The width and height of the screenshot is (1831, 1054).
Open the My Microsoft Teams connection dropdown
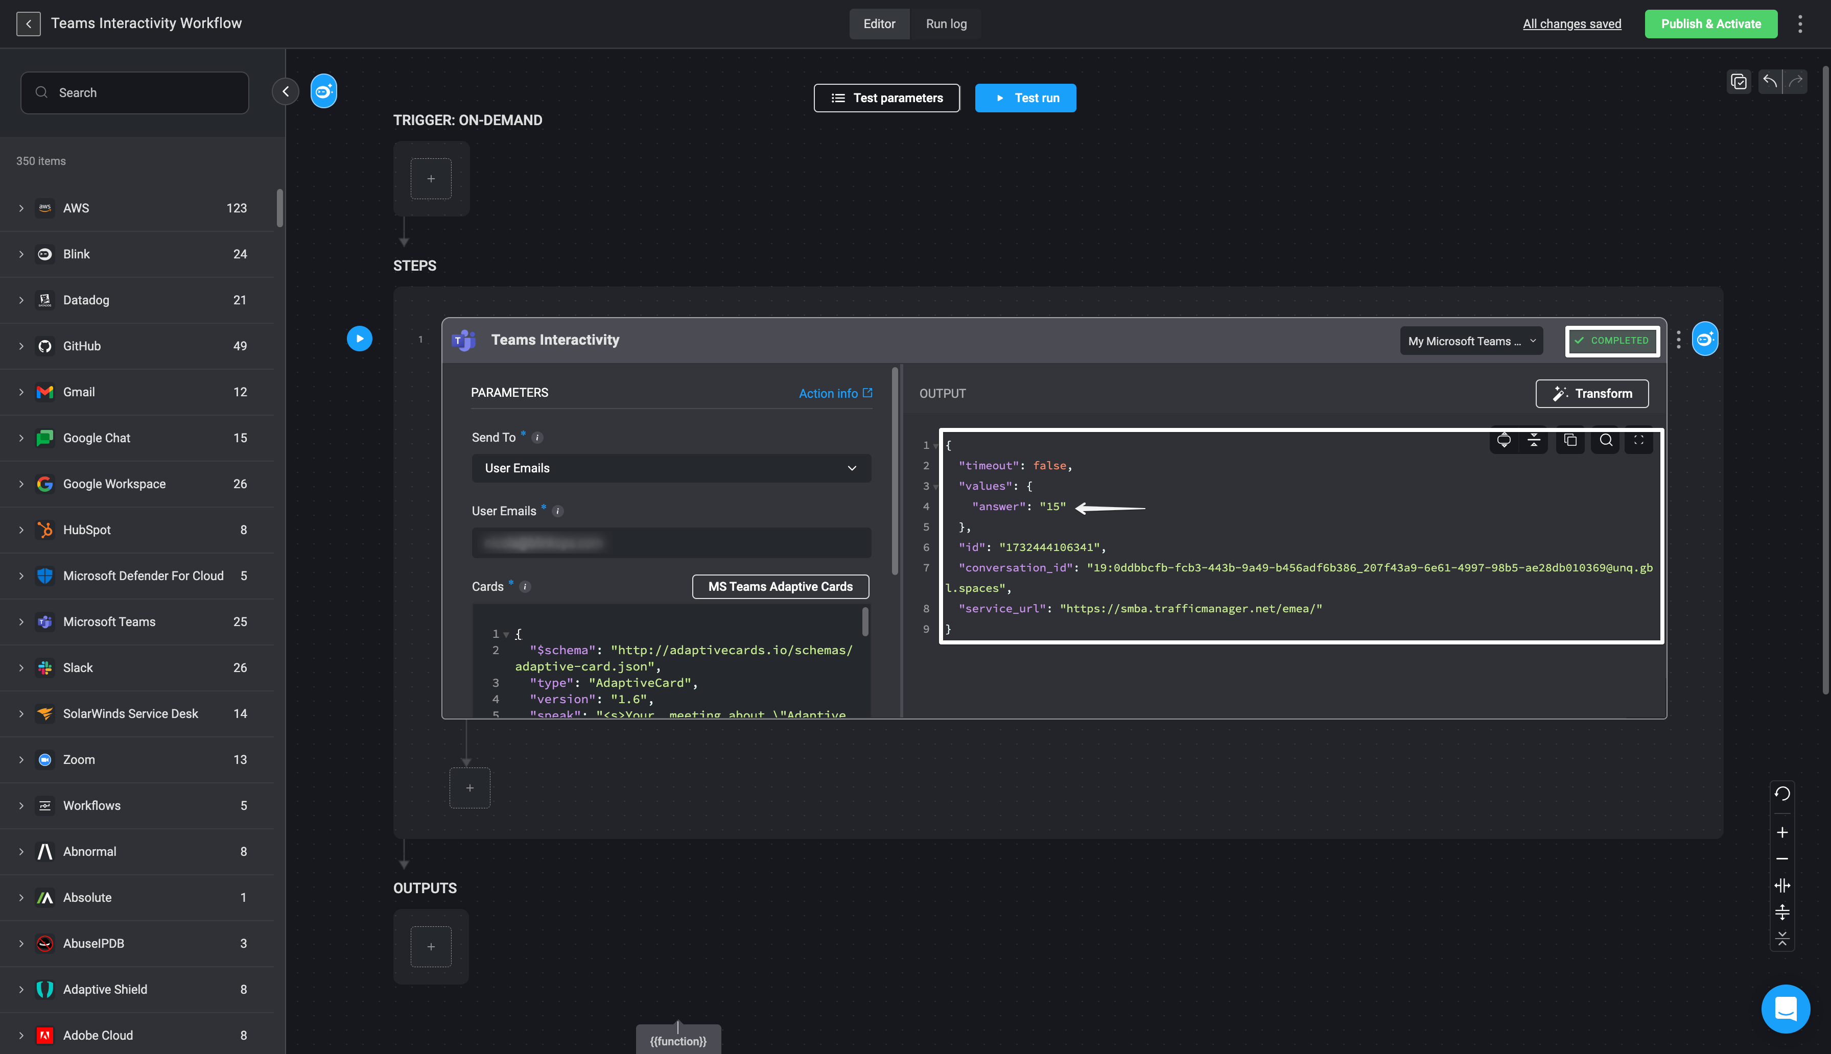(x=1471, y=341)
